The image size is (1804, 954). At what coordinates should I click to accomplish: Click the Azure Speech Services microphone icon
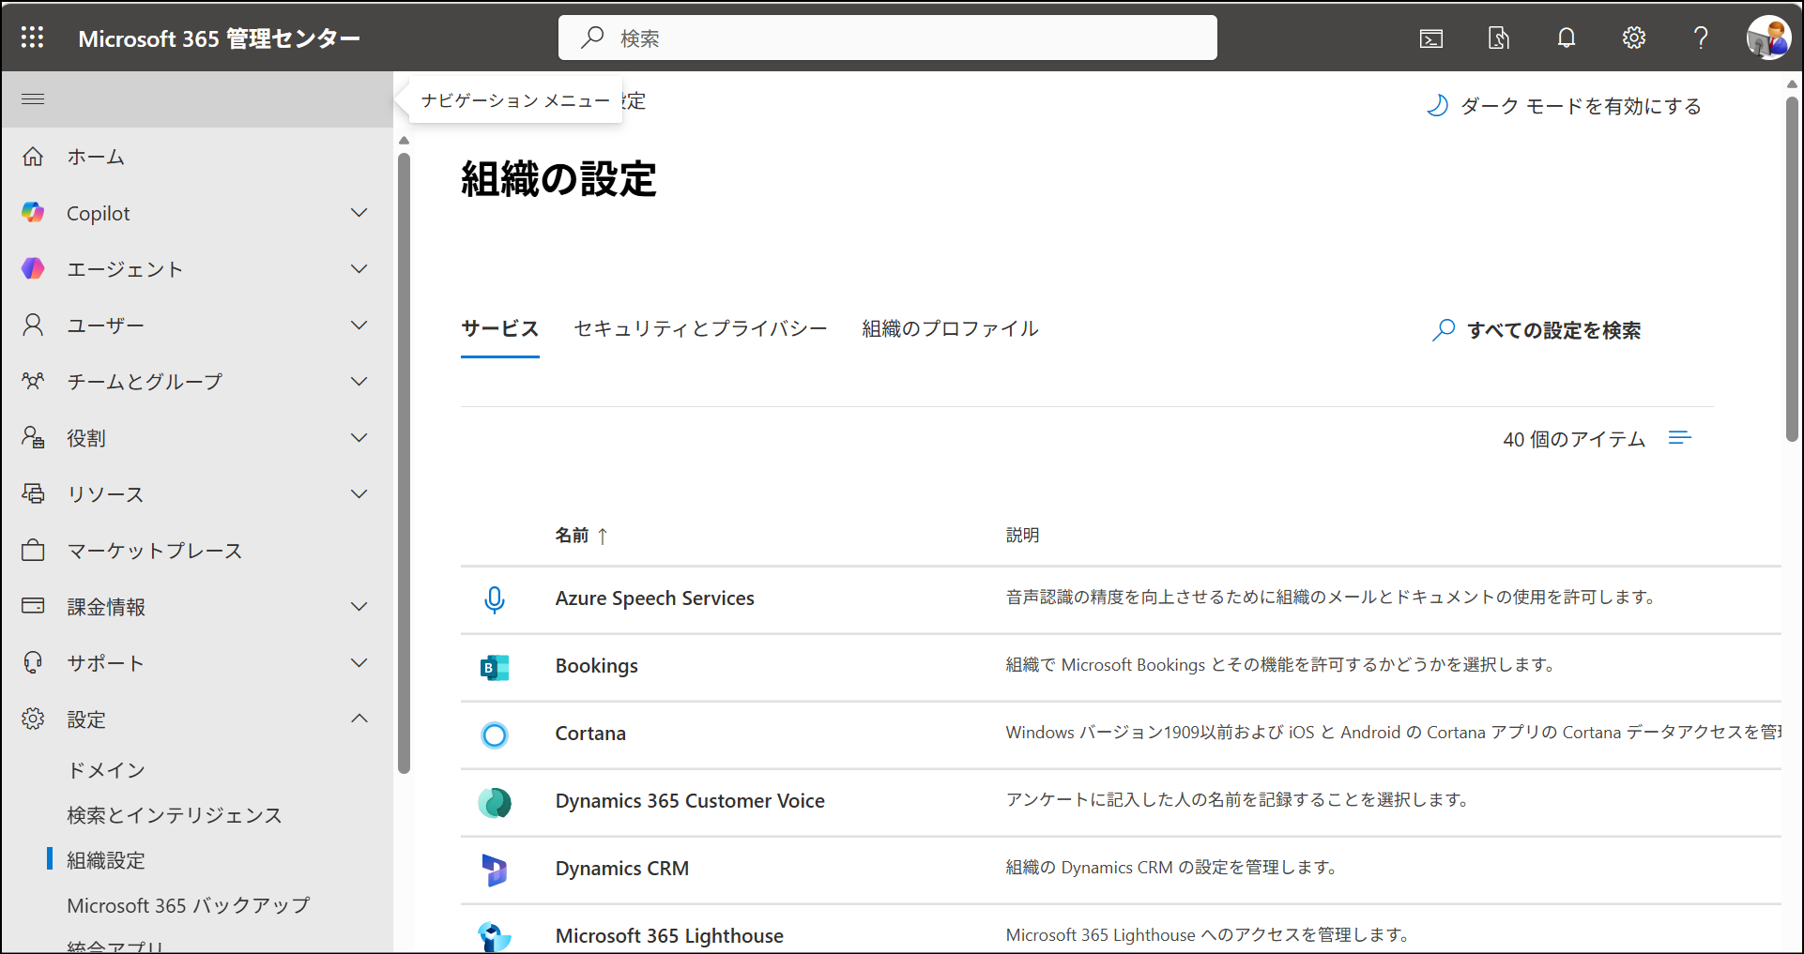(x=495, y=599)
